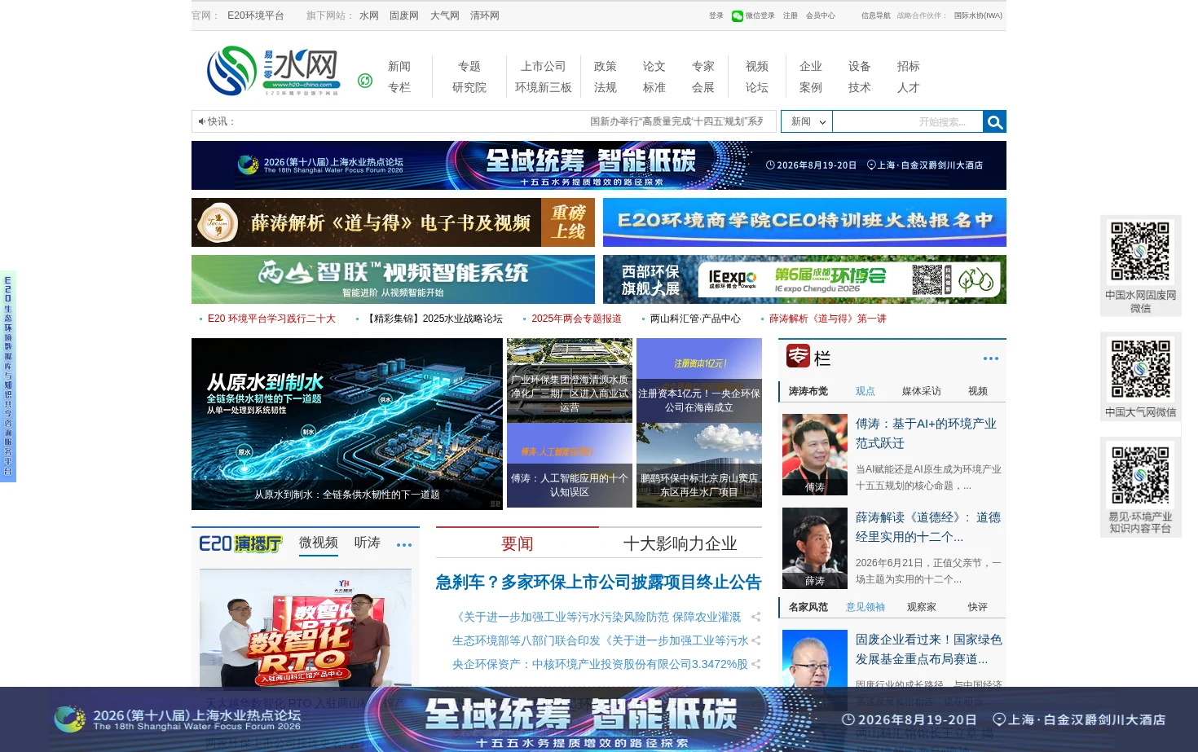This screenshot has width=1198, height=752.
Task: Share the 关于进一步加强工业 headline via icon
Action: 755,617
